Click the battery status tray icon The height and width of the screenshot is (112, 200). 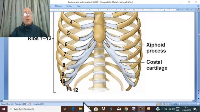[166, 109]
